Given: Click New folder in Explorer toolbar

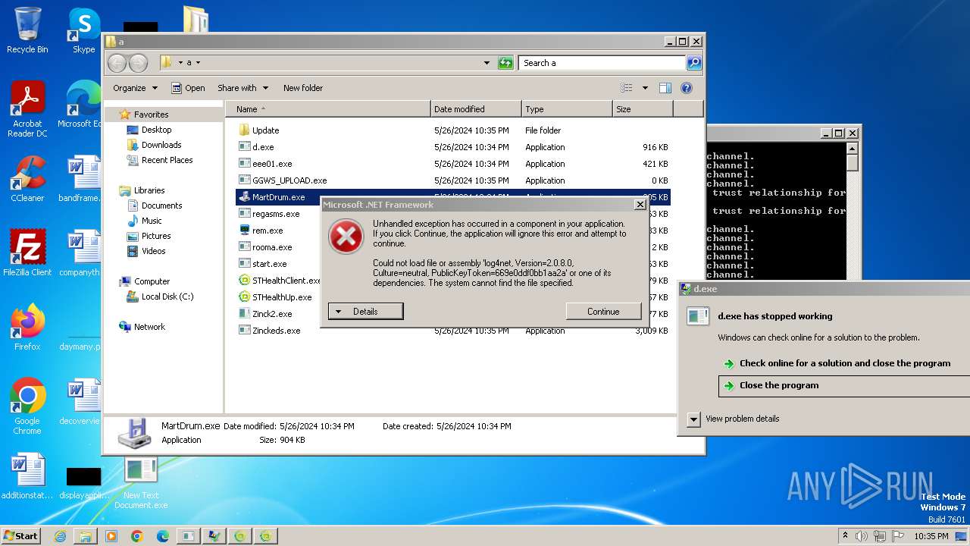Looking at the screenshot, I should tap(303, 88).
